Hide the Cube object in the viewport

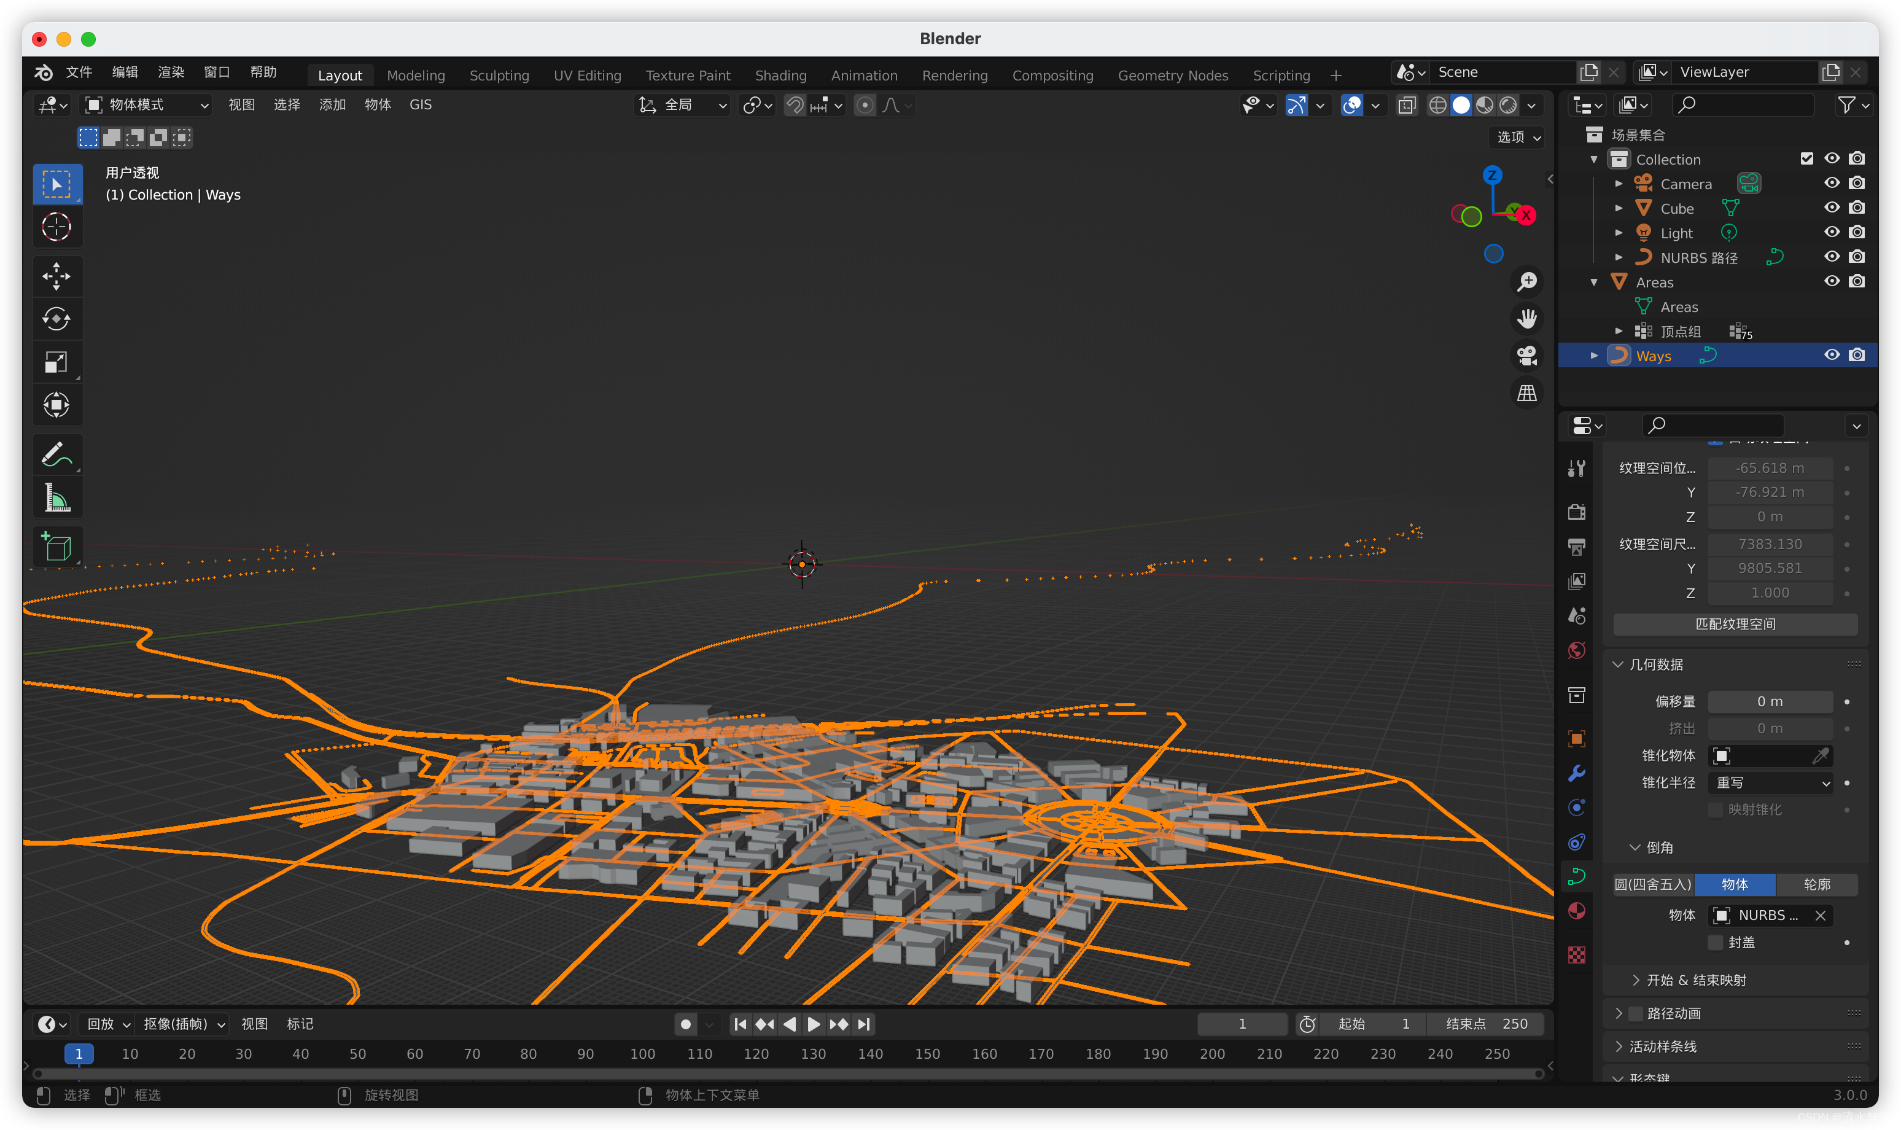tap(1832, 208)
